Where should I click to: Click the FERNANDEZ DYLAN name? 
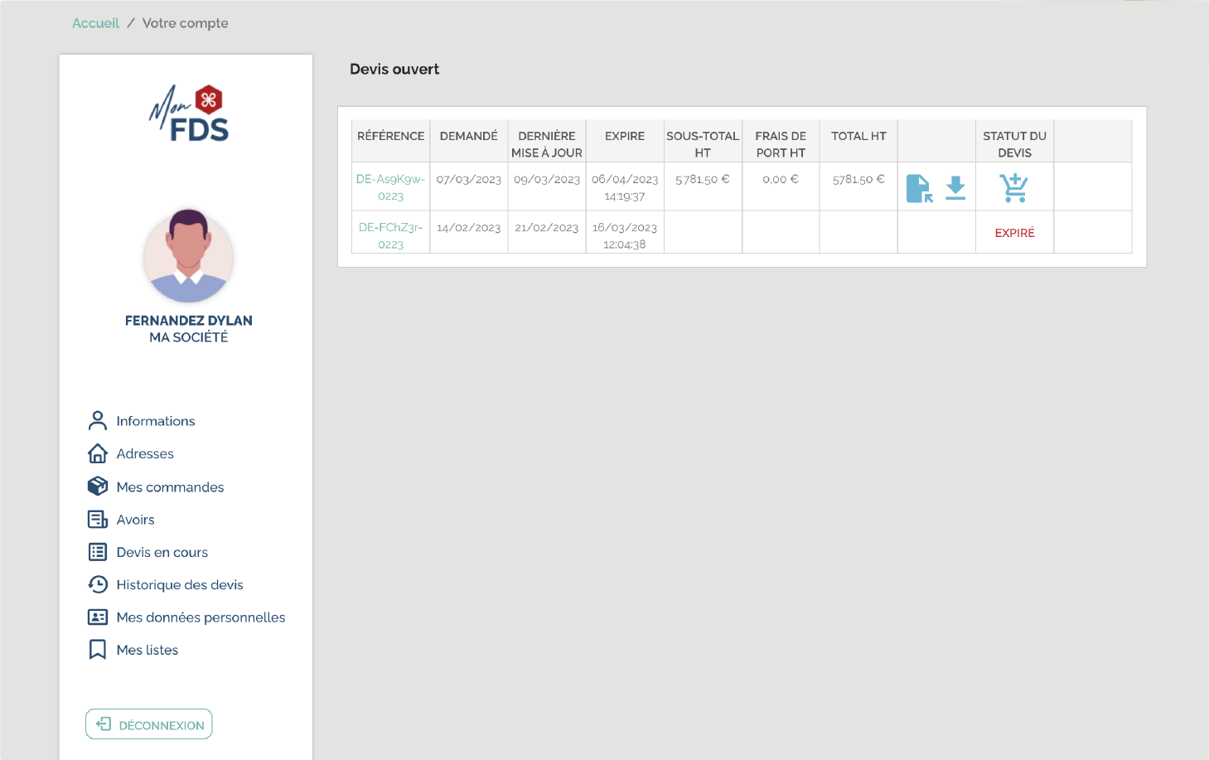coord(189,321)
